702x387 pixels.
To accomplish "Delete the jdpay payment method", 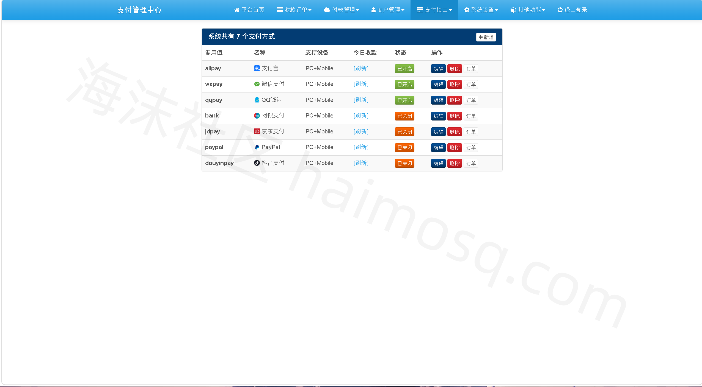I will pos(455,132).
